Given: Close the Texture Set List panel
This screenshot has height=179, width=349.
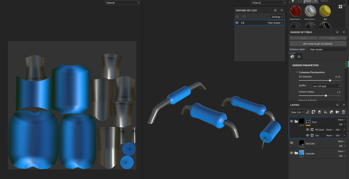Looking at the screenshot, I should click(x=282, y=10).
